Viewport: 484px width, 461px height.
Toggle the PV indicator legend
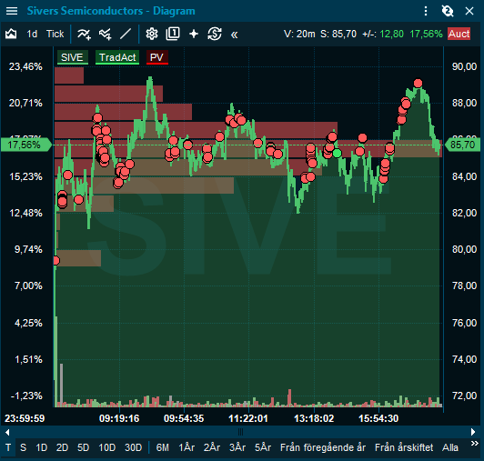(156, 57)
